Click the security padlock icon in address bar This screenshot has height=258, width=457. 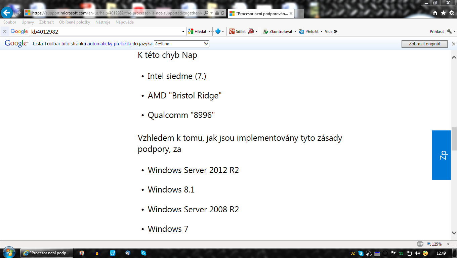(x=217, y=13)
